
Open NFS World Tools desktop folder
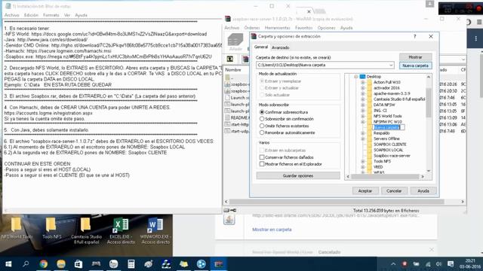tap(17, 228)
